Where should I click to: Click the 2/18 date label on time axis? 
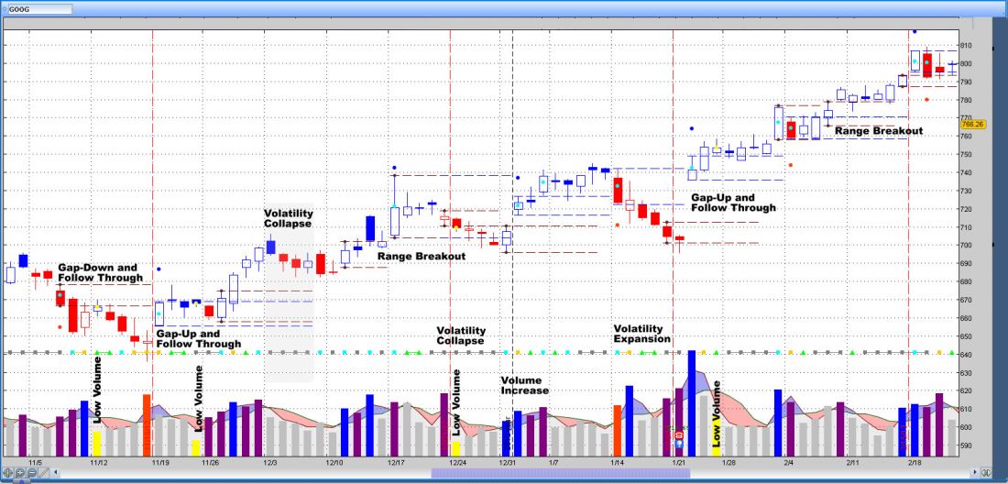click(915, 464)
